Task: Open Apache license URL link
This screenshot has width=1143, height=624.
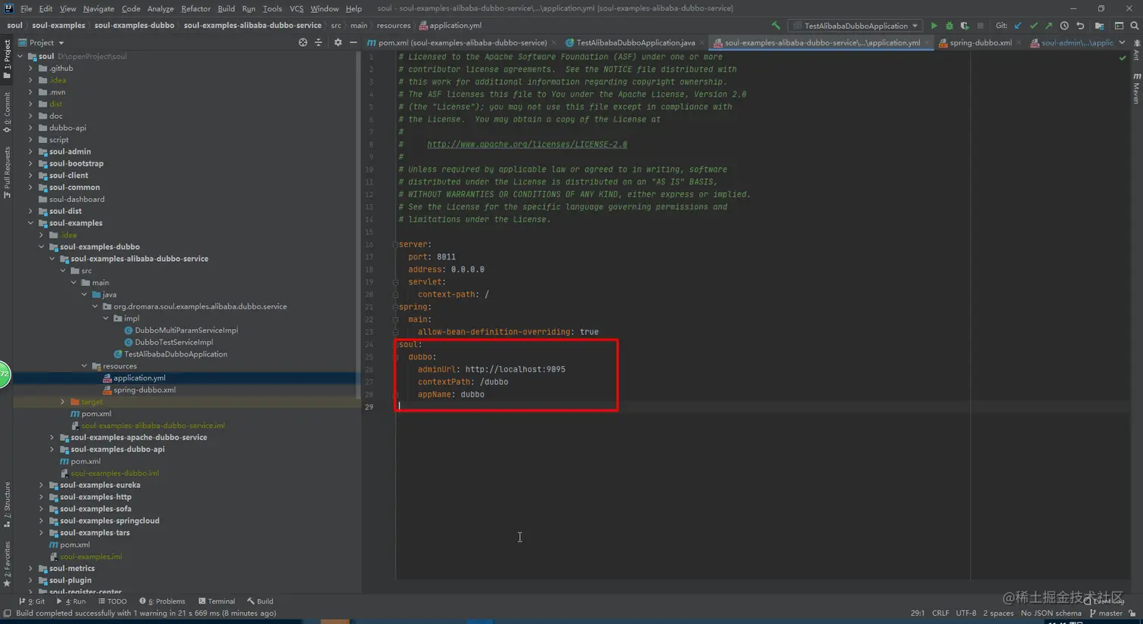Action: (527, 144)
